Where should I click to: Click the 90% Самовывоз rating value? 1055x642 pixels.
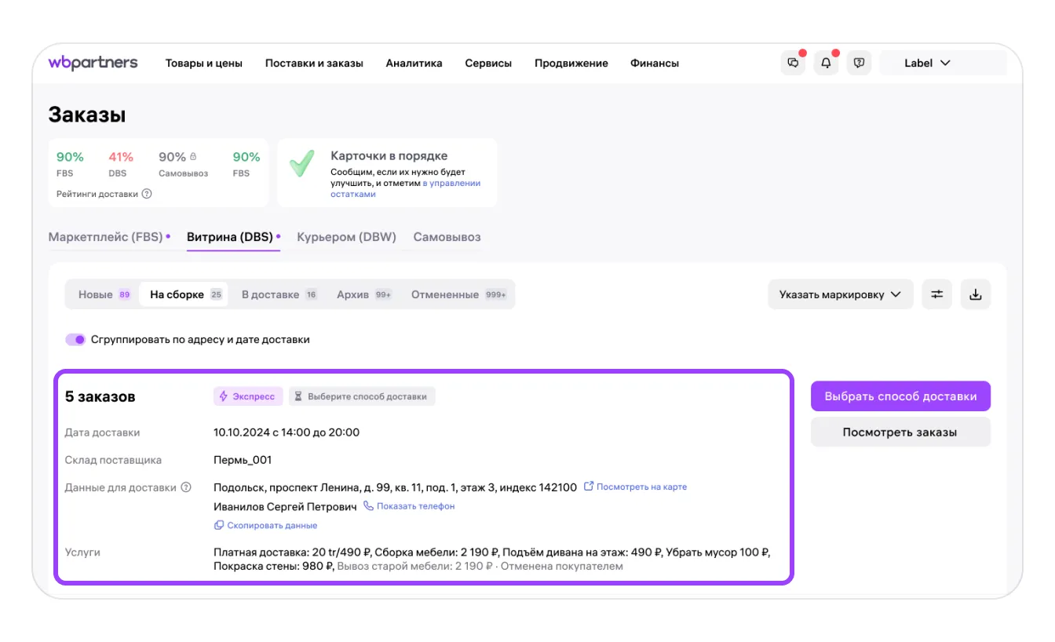[x=172, y=157]
